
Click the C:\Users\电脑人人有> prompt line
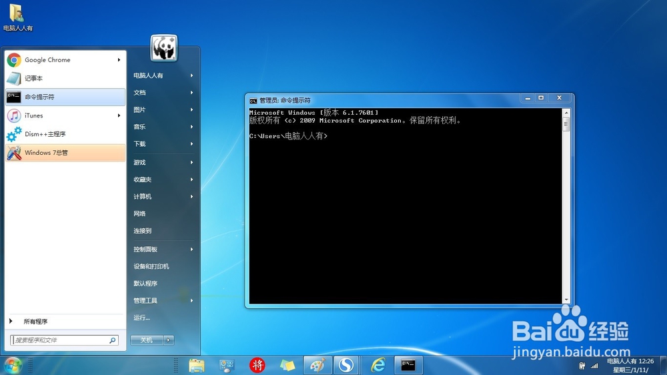288,136
